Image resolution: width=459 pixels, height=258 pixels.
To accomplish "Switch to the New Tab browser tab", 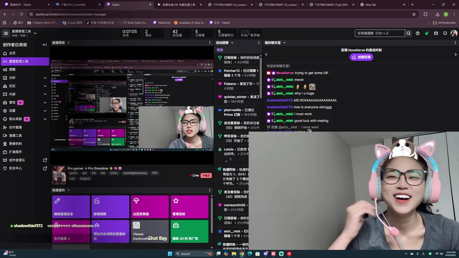I will (x=382, y=5).
